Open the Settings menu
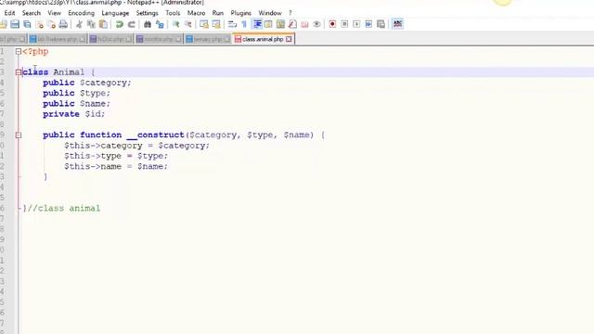The height and width of the screenshot is (334, 594). point(147,13)
